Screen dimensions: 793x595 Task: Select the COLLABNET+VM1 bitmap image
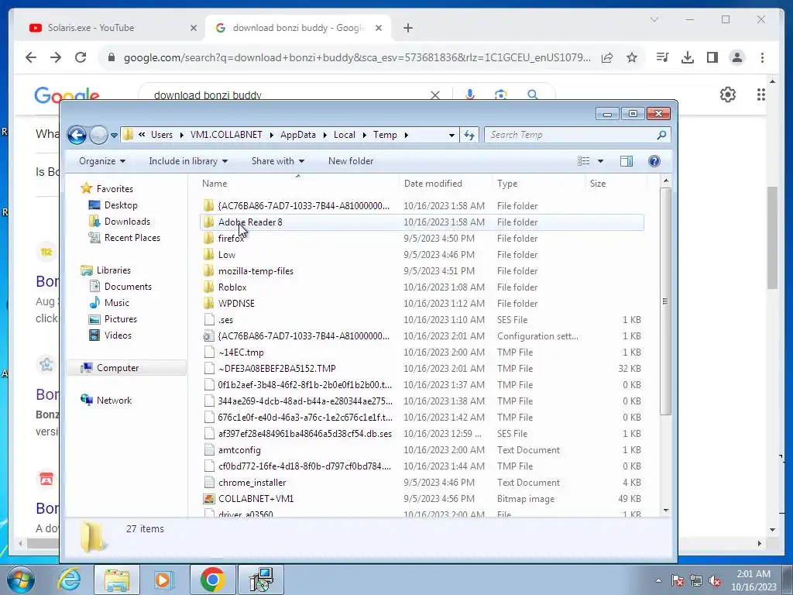click(422, 498)
